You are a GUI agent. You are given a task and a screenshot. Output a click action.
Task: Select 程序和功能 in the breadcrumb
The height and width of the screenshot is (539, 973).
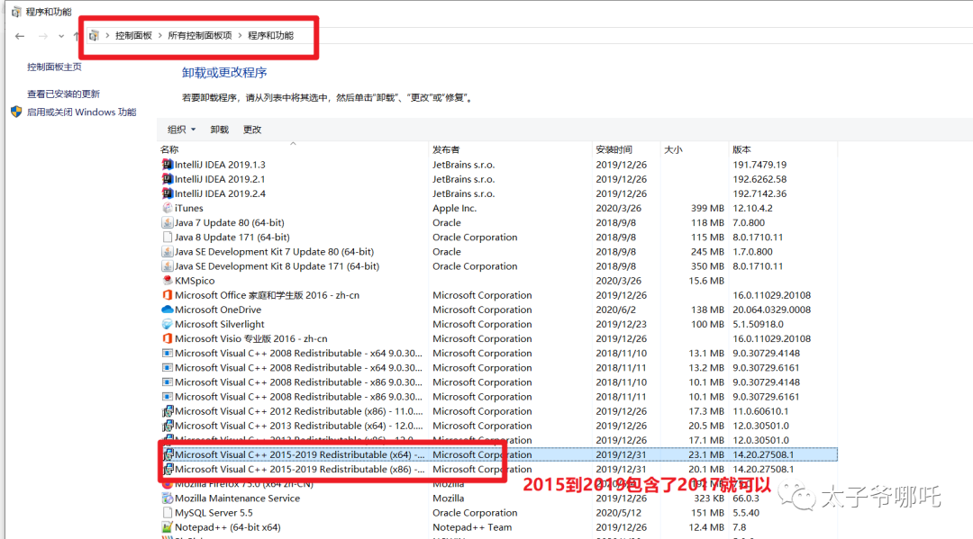pos(270,35)
